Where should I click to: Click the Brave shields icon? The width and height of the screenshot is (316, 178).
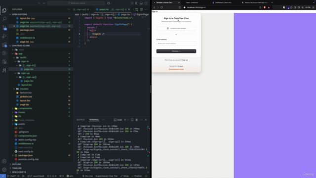point(265,7)
